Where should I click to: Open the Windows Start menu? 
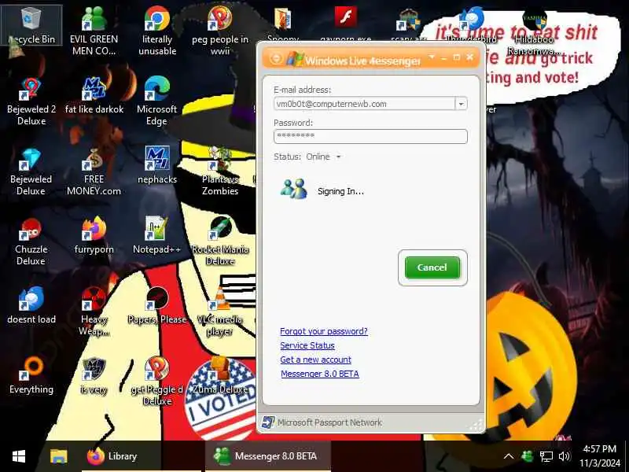18,456
